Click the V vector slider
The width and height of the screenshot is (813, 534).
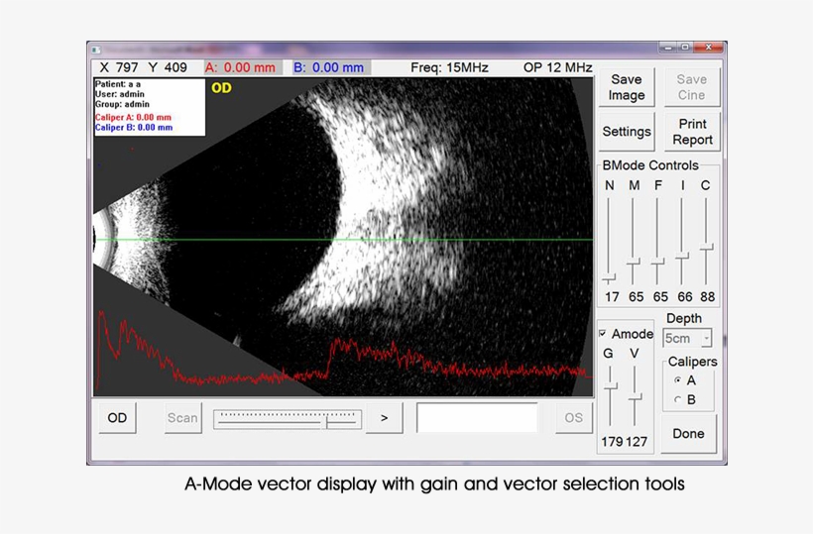pos(636,398)
